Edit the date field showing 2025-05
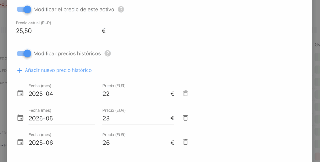Screen dimensions: 320x162 pos(61,118)
